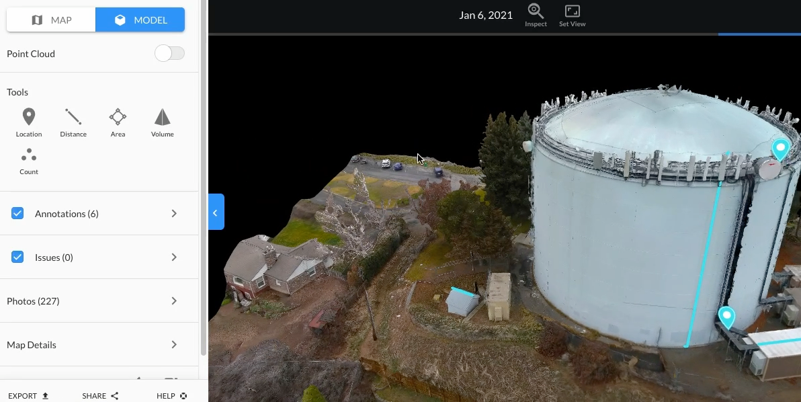The image size is (801, 402).
Task: Open the HELP link
Action: [171, 396]
